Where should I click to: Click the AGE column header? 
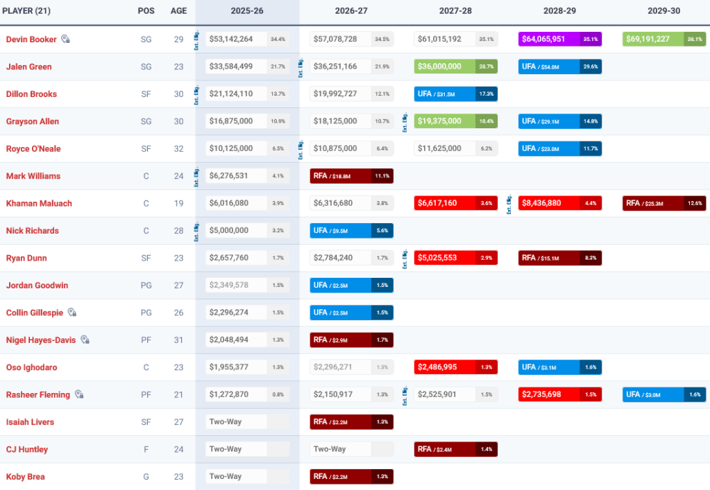coord(178,12)
